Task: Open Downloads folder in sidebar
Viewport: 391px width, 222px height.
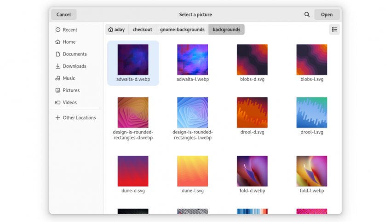Action: coord(74,66)
